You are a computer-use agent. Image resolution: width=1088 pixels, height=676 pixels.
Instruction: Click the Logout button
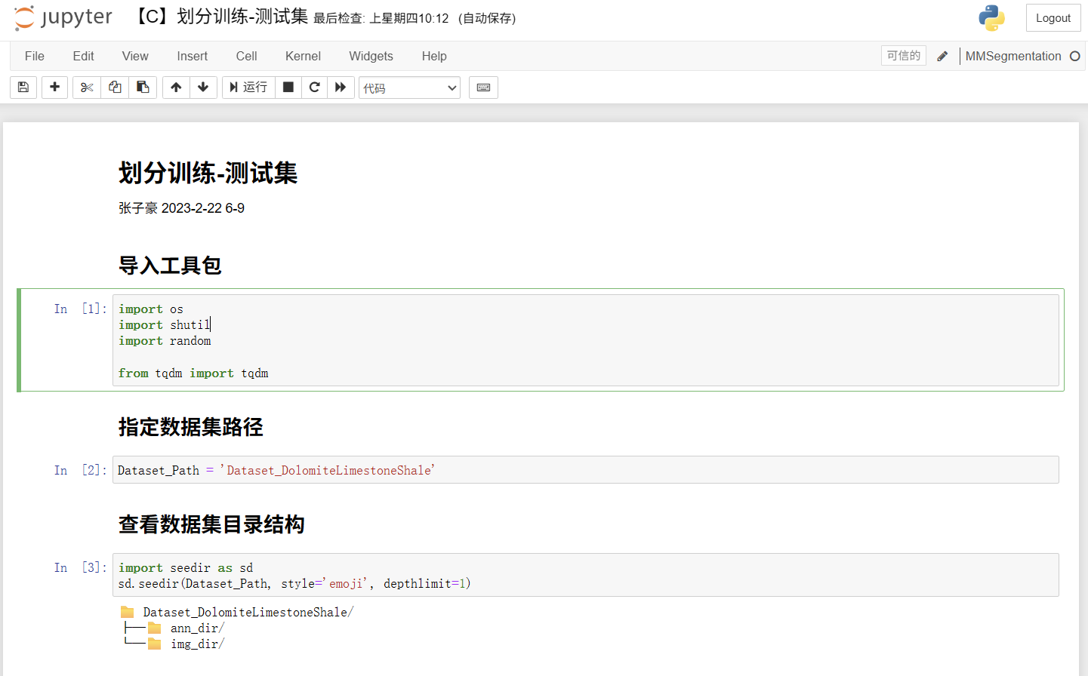(1053, 18)
